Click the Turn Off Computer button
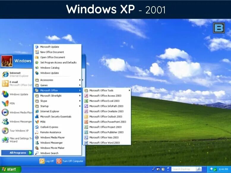This screenshot has width=231, height=173. click(70, 161)
